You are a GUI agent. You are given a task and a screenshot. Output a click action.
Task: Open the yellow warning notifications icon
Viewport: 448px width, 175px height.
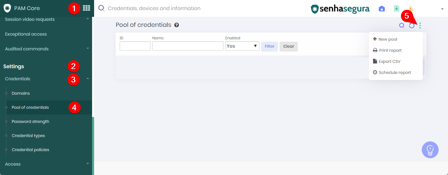[411, 9]
